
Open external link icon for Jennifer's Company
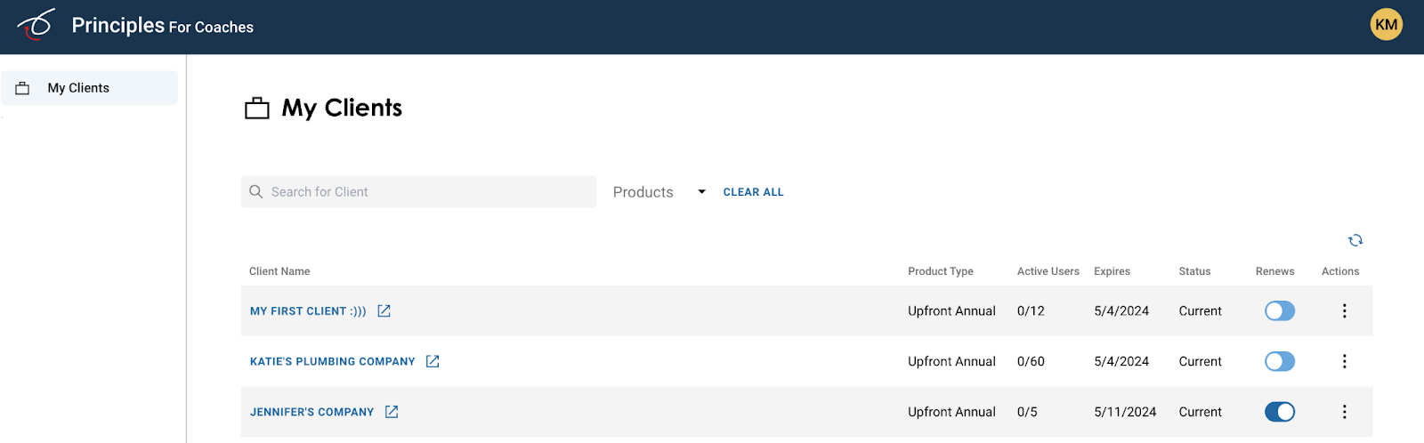(392, 412)
